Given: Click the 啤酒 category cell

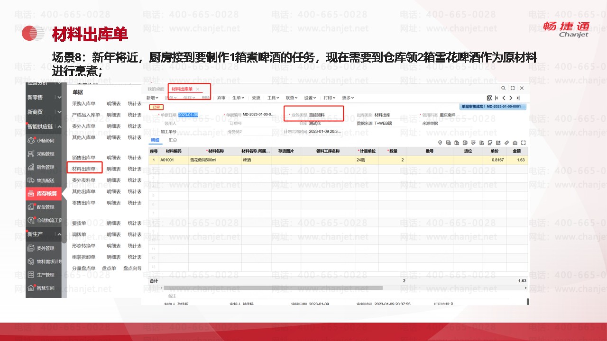Looking at the screenshot, I should tap(256, 160).
